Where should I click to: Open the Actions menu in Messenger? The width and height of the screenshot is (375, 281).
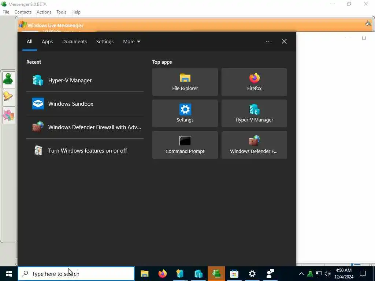point(44,12)
